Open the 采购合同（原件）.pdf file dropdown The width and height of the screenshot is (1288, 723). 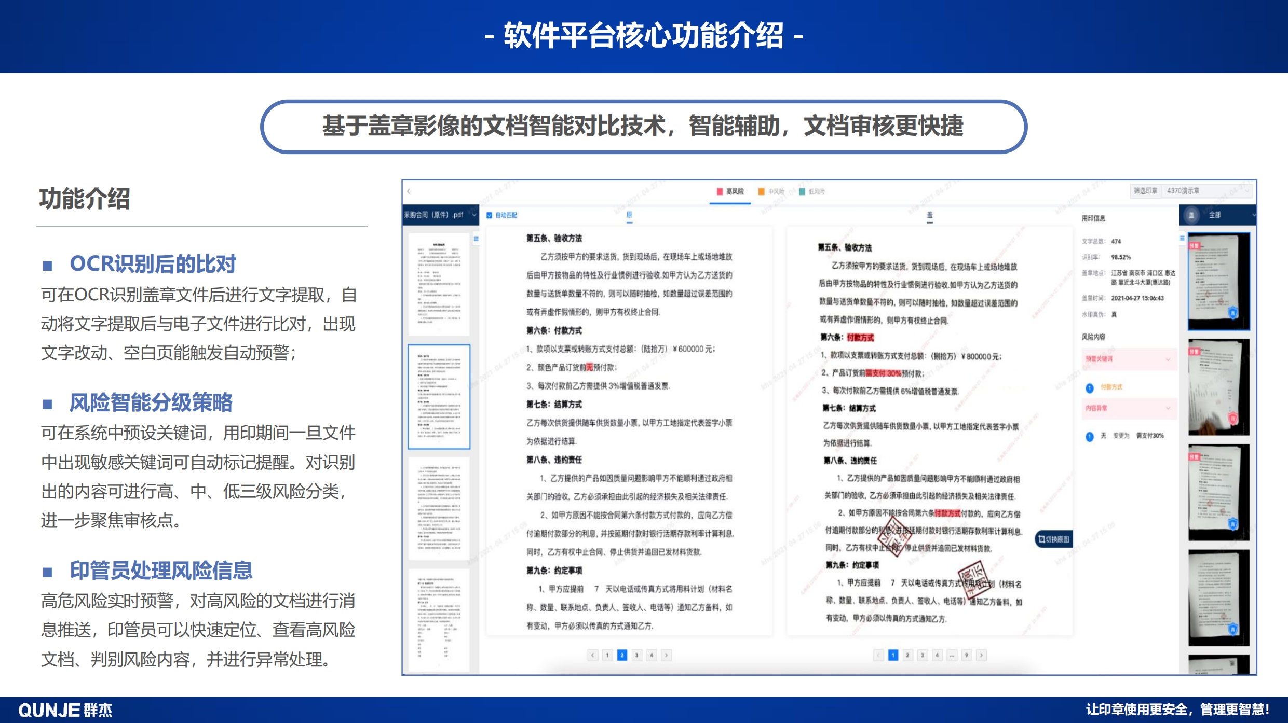point(440,215)
